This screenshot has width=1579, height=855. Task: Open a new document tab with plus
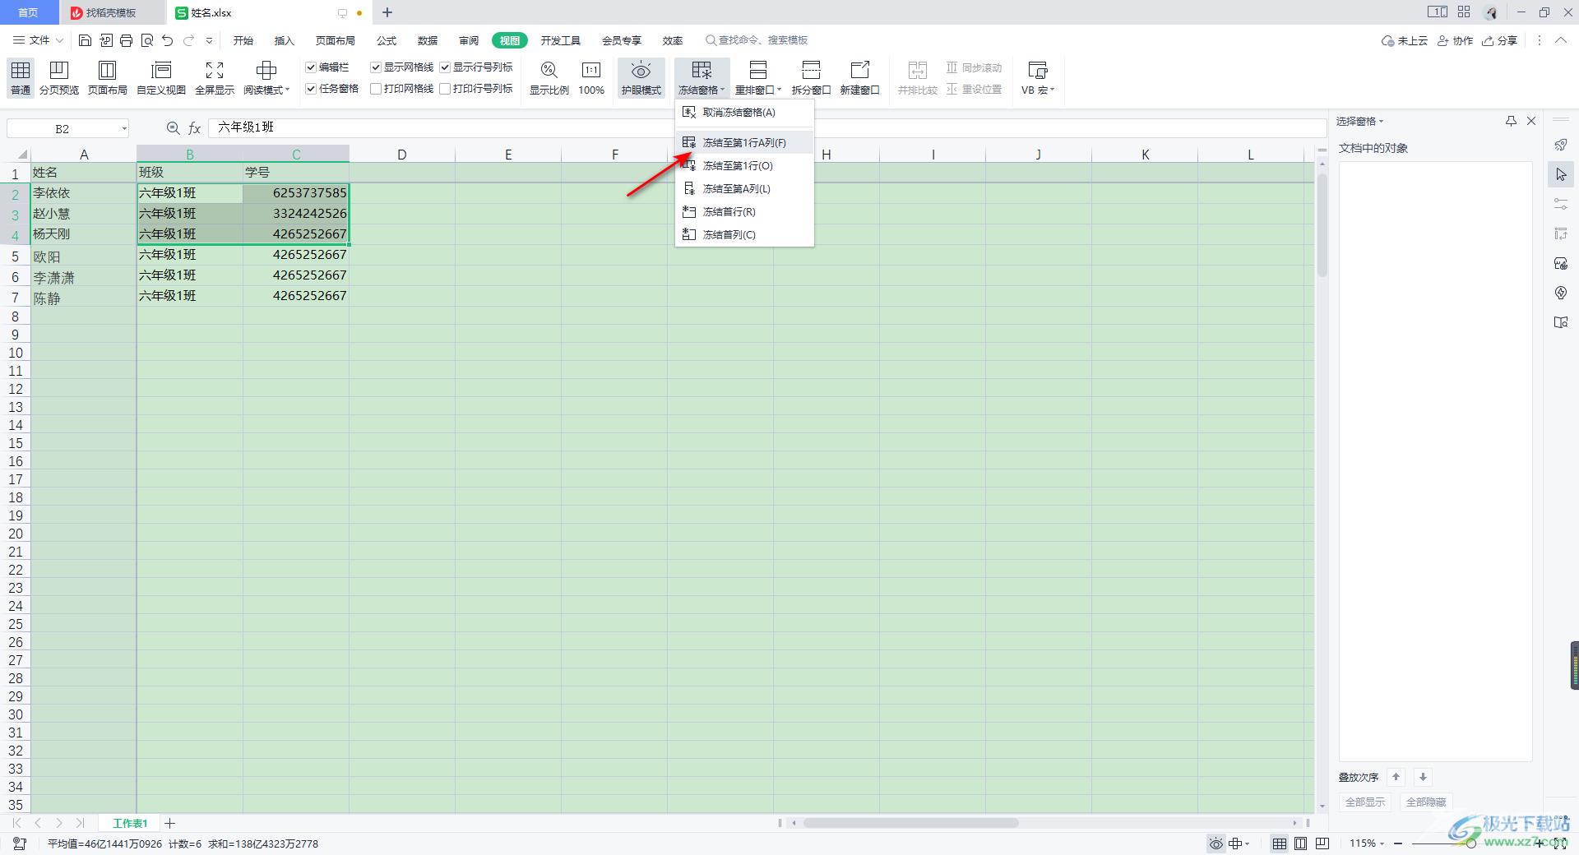pyautogui.click(x=387, y=12)
